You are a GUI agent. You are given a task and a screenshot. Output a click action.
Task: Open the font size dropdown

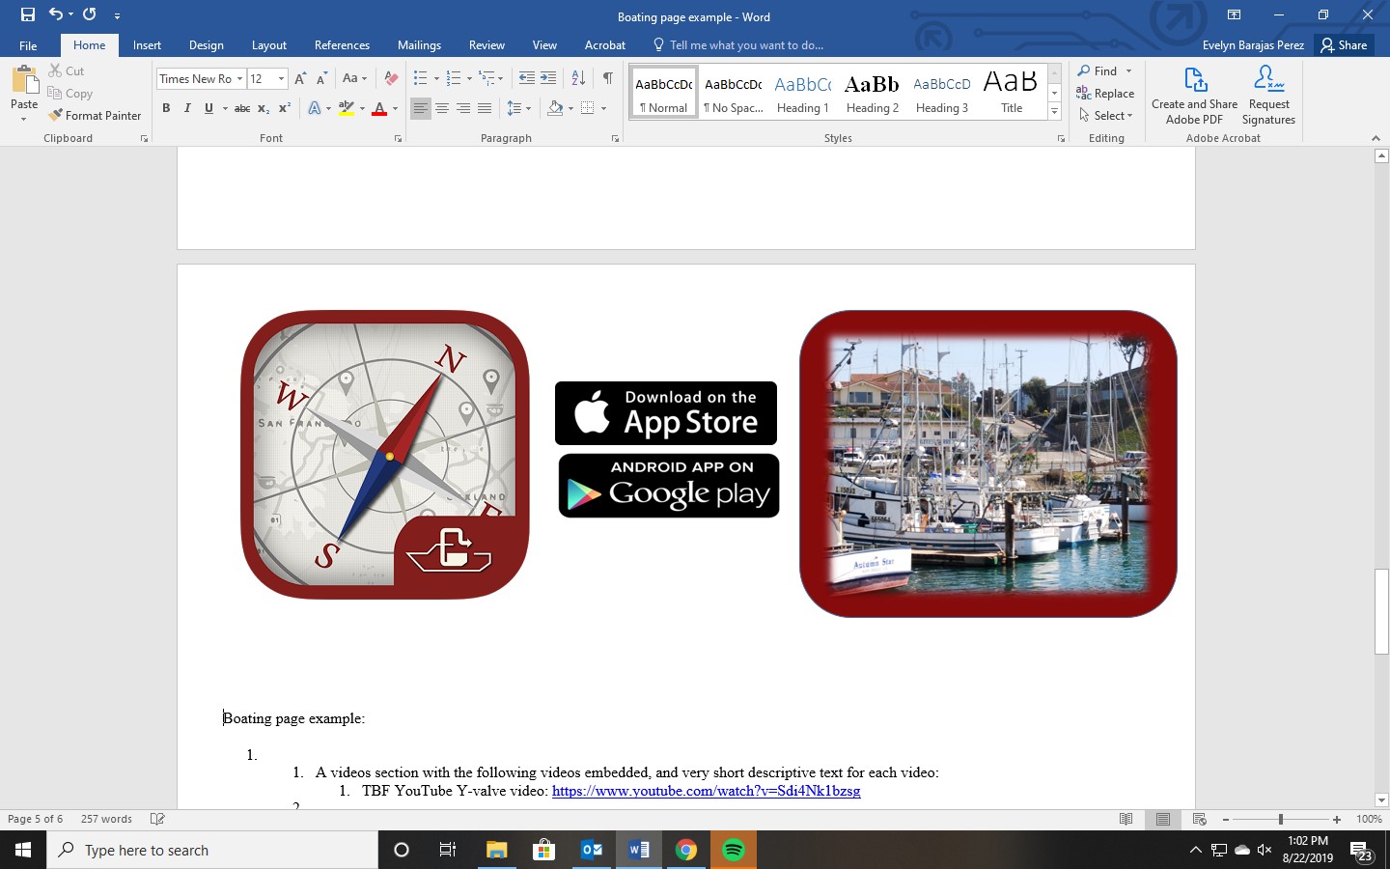point(281,79)
